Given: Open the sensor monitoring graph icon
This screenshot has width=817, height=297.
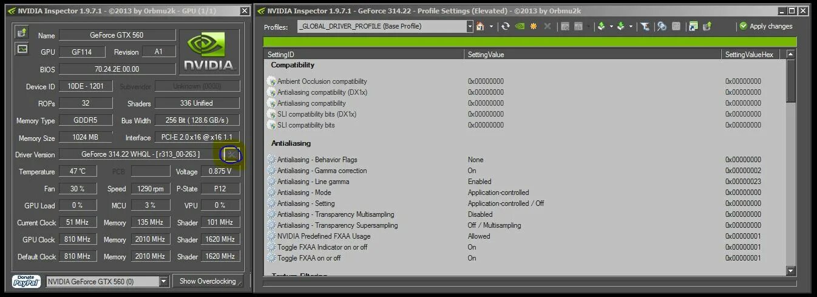Looking at the screenshot, I should point(22,49).
